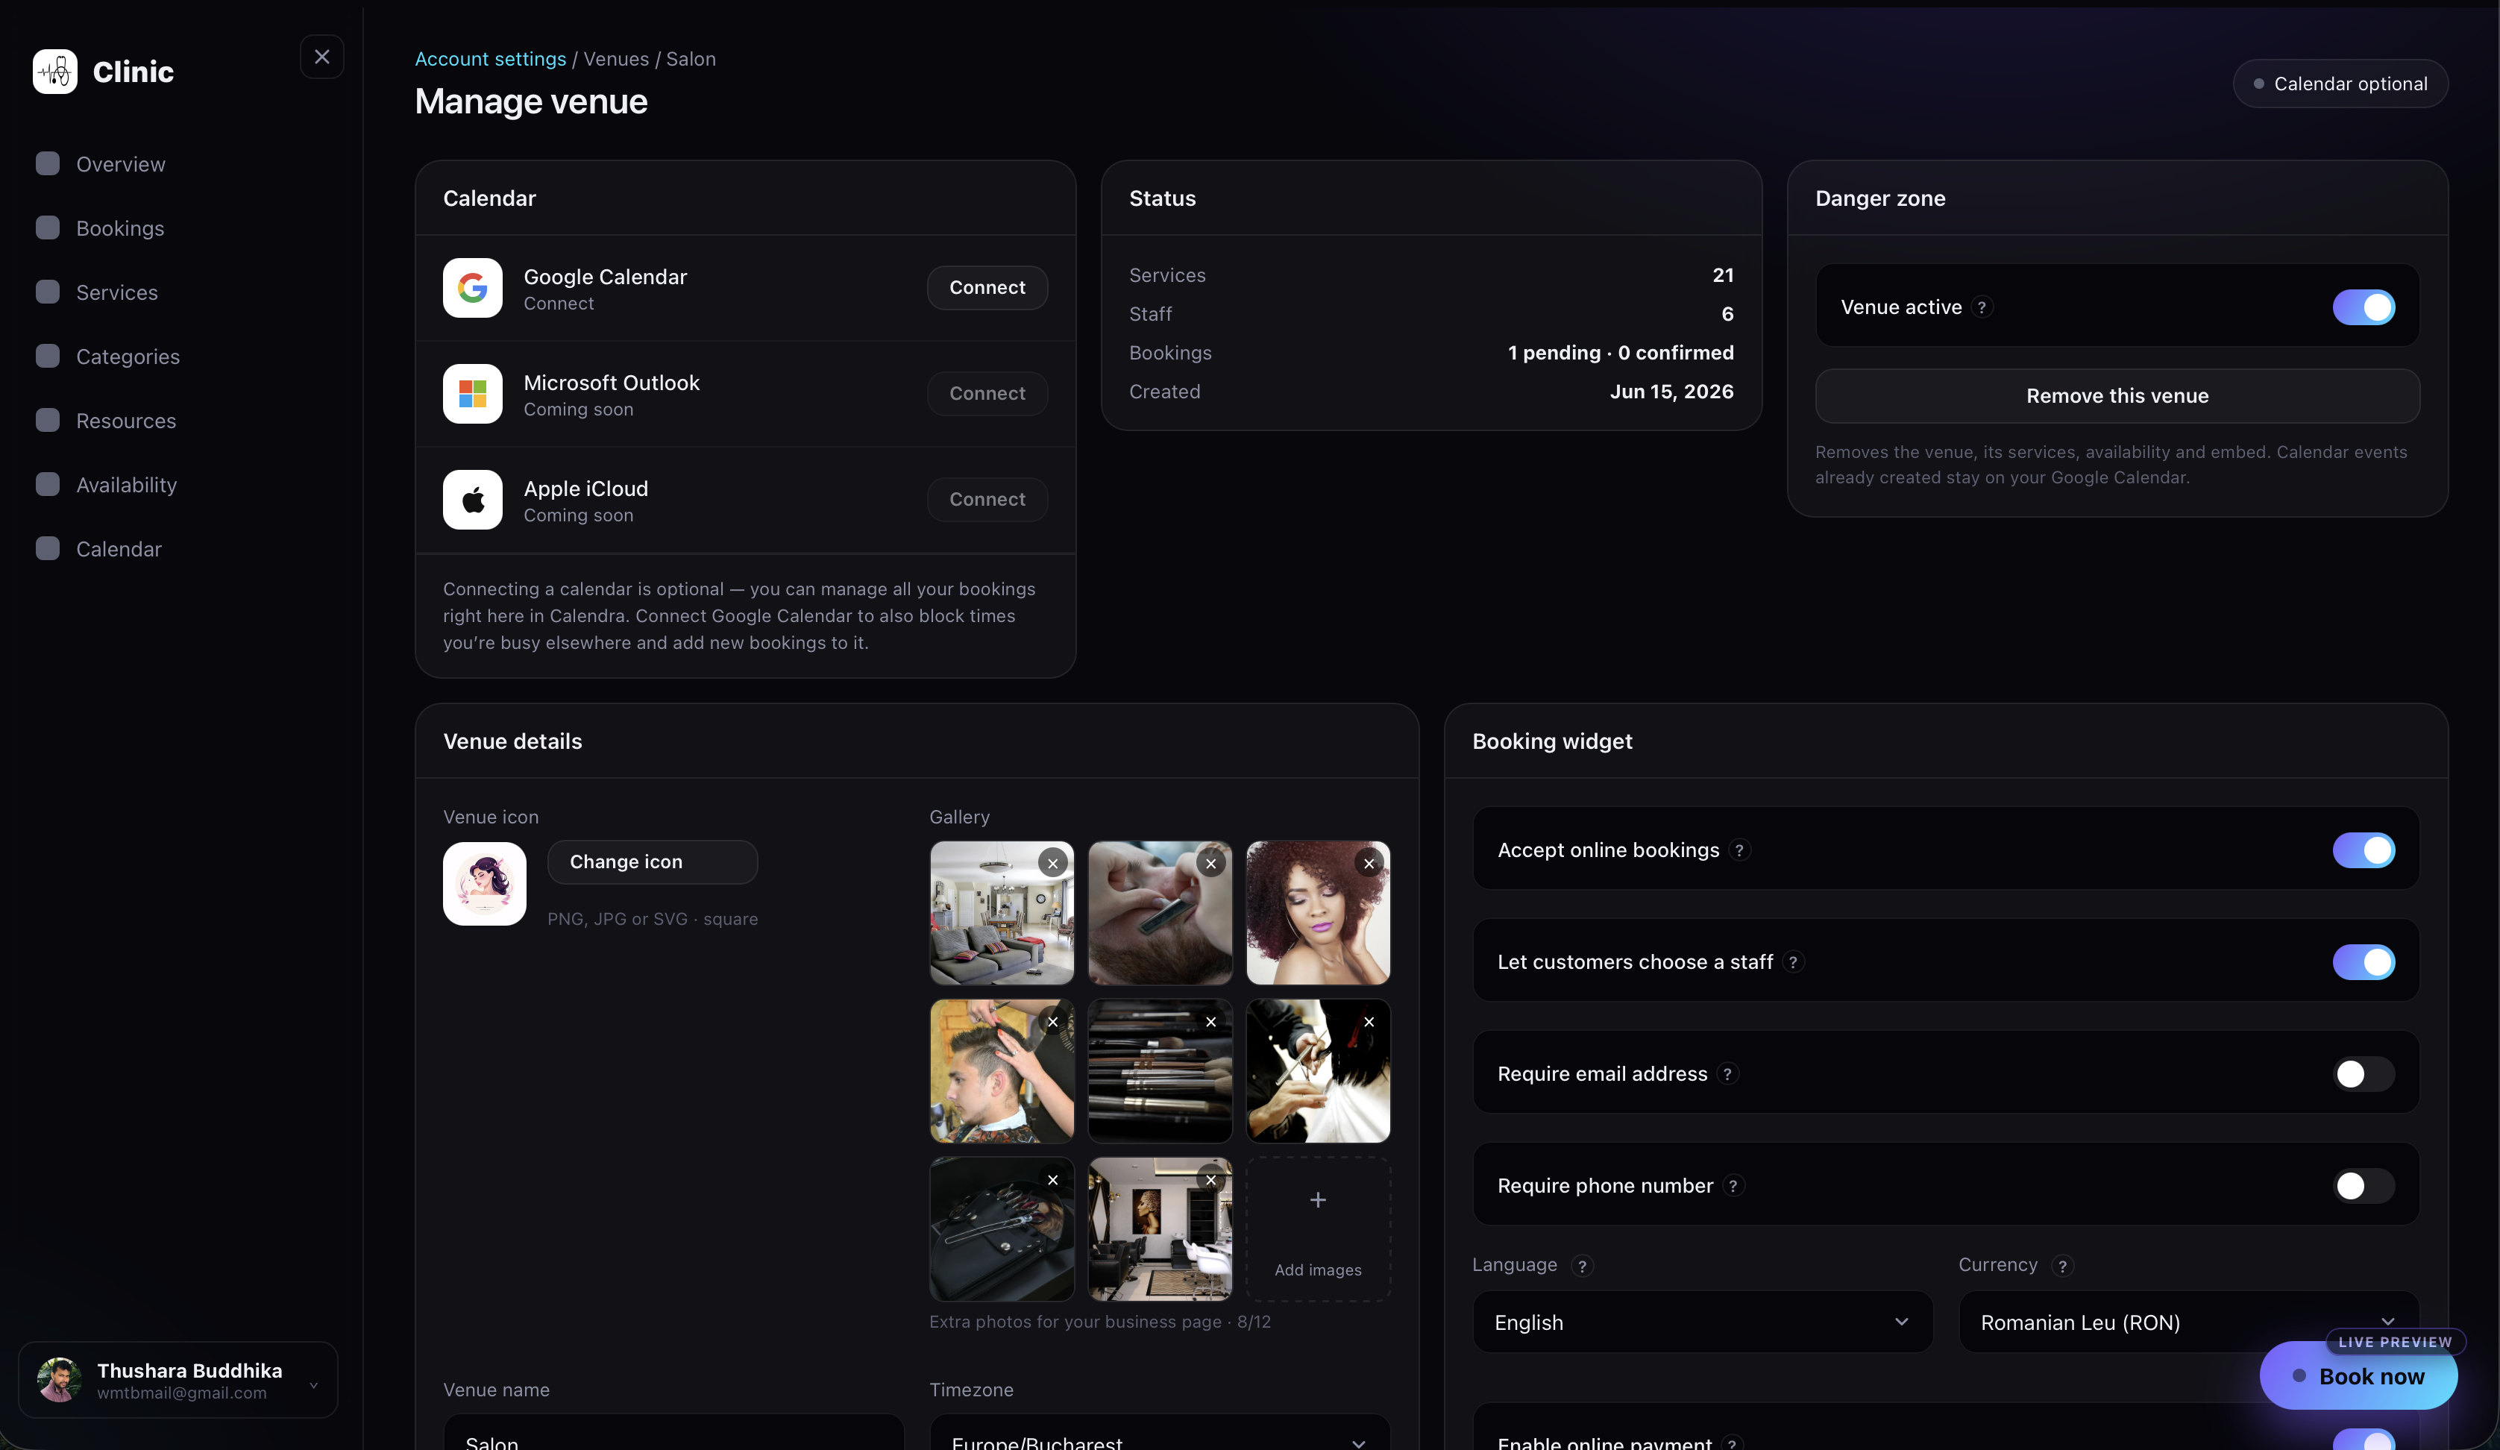This screenshot has height=1450, width=2500.
Task: Open Resources in the sidebar
Action: [x=126, y=421]
